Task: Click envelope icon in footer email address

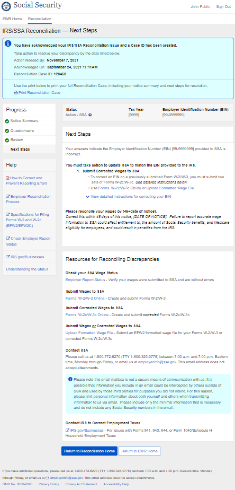Action: [x=47, y=478]
